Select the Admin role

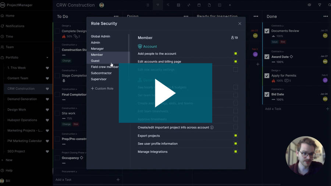95,42
